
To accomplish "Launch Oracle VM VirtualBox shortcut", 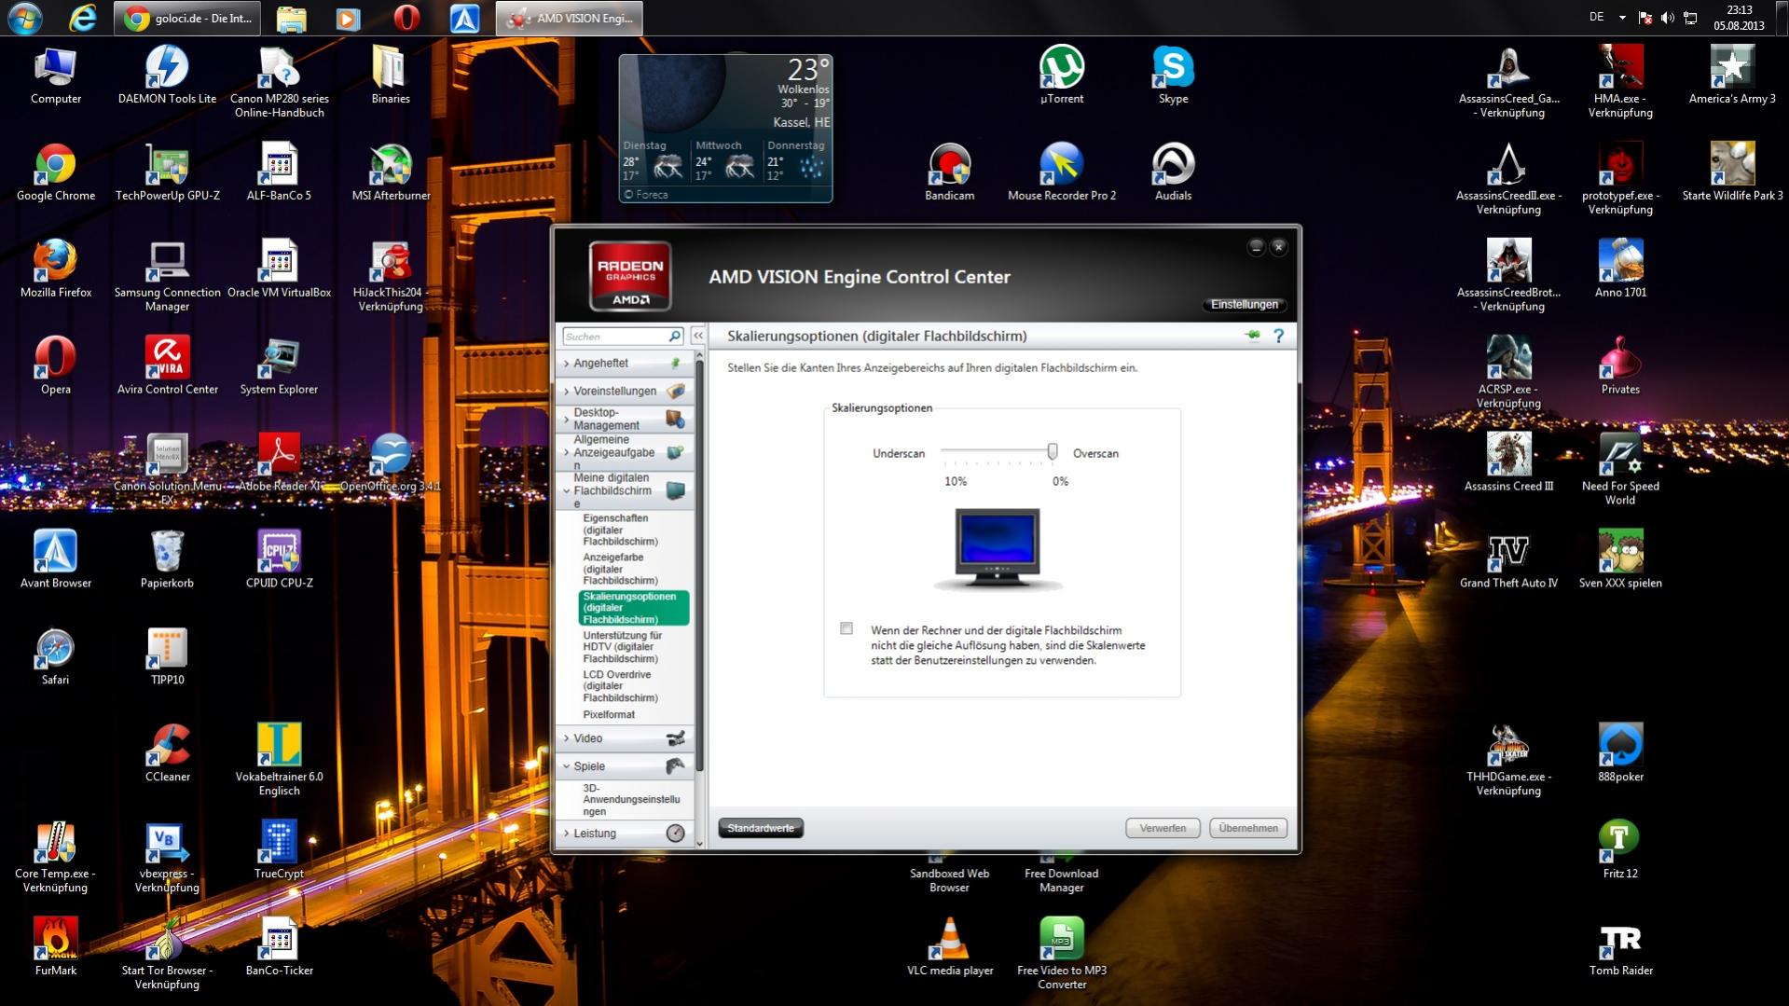I will tap(279, 269).
